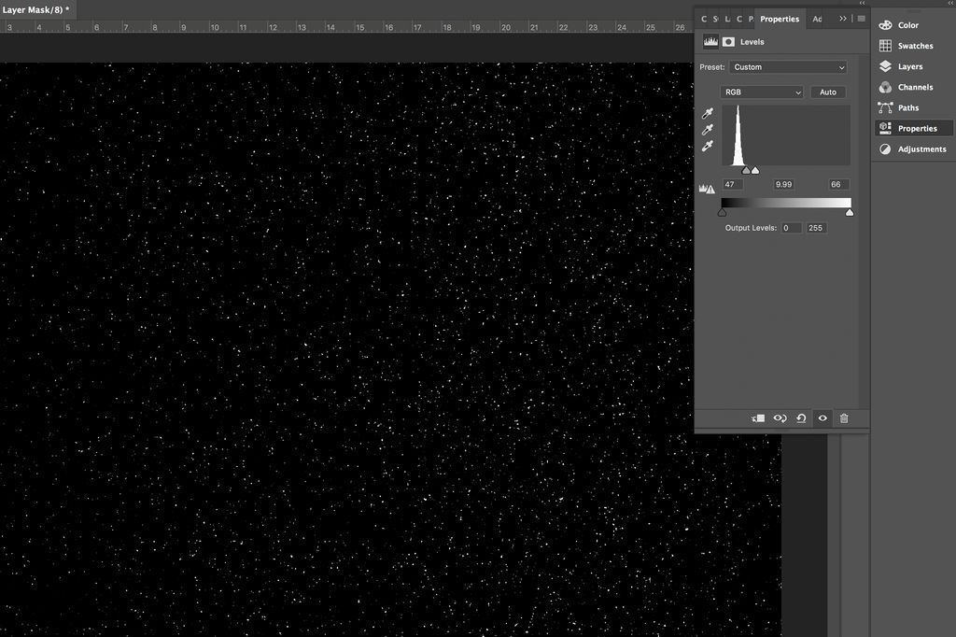Viewport: 956px width, 637px height.
Task: Click the Auto levels button
Action: coord(827,92)
